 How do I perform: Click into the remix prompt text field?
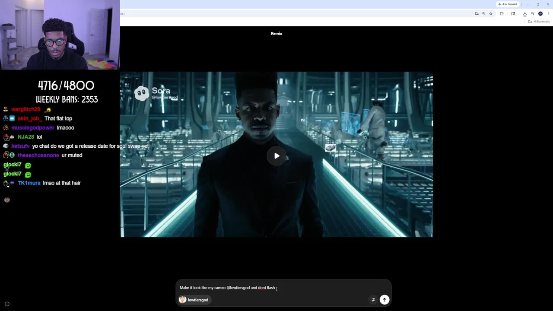click(x=283, y=288)
